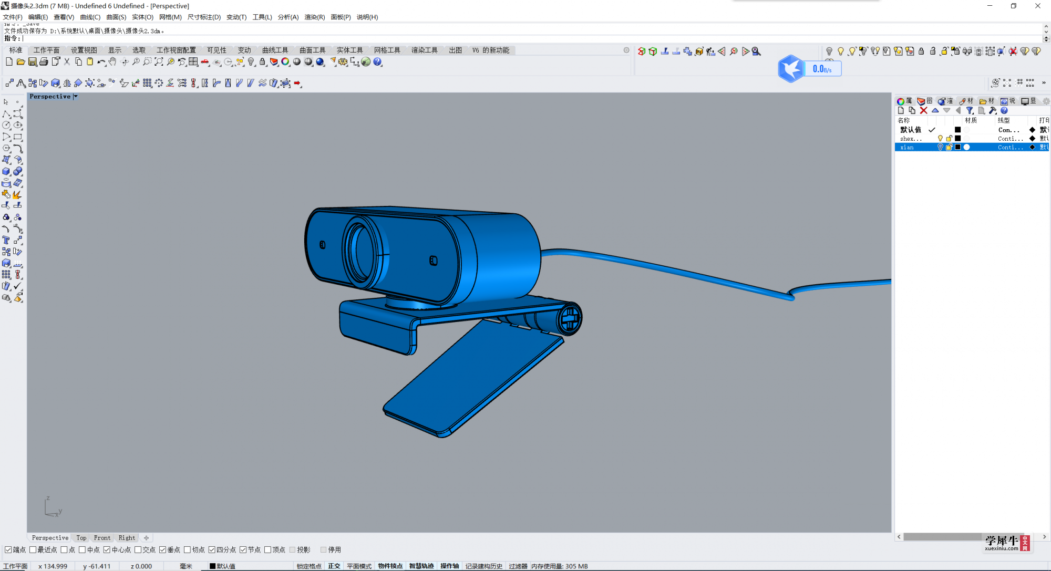The height and width of the screenshot is (571, 1051).
Task: Click the red arrow icon in transform toolbar
Action: click(297, 83)
